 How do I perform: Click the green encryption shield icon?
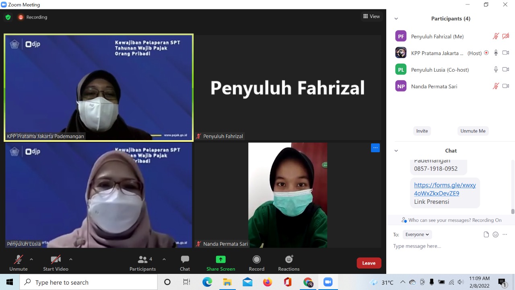click(8, 17)
